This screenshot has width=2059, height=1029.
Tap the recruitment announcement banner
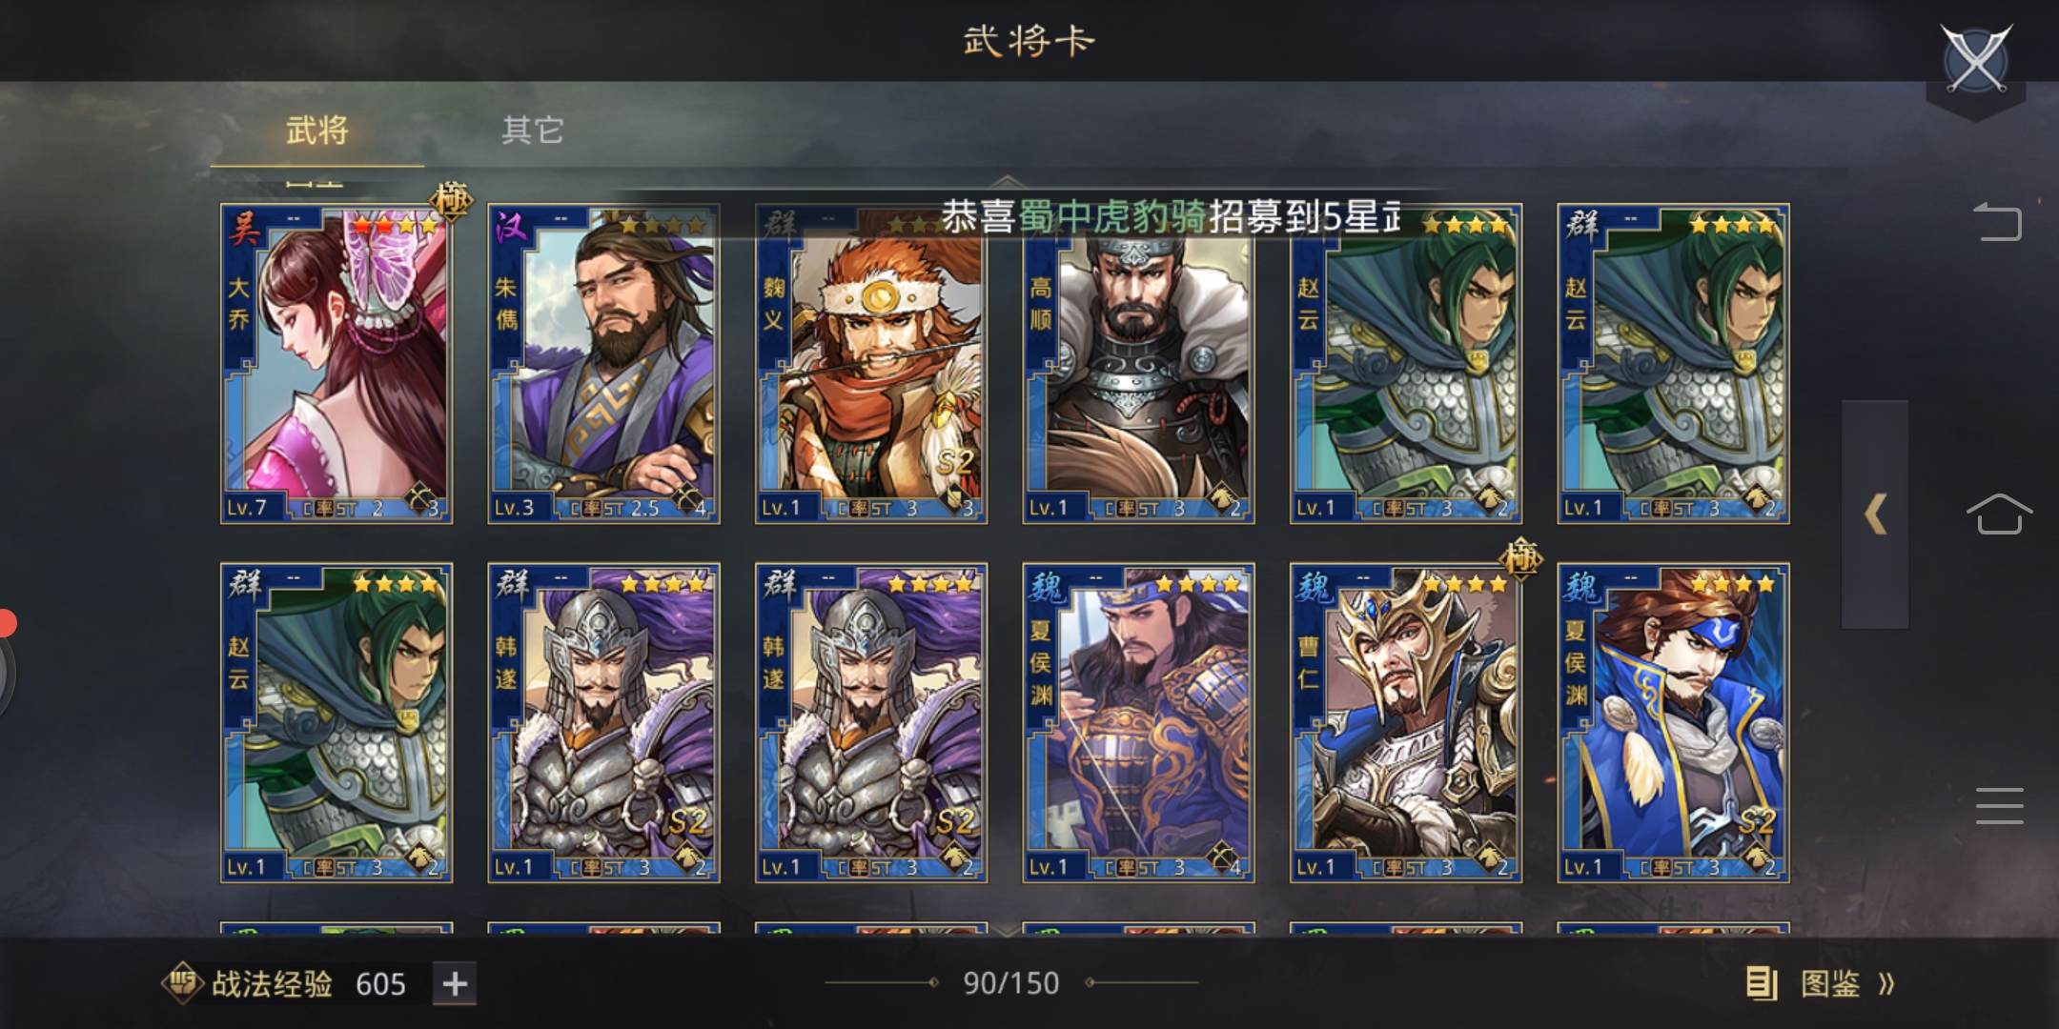click(1171, 217)
